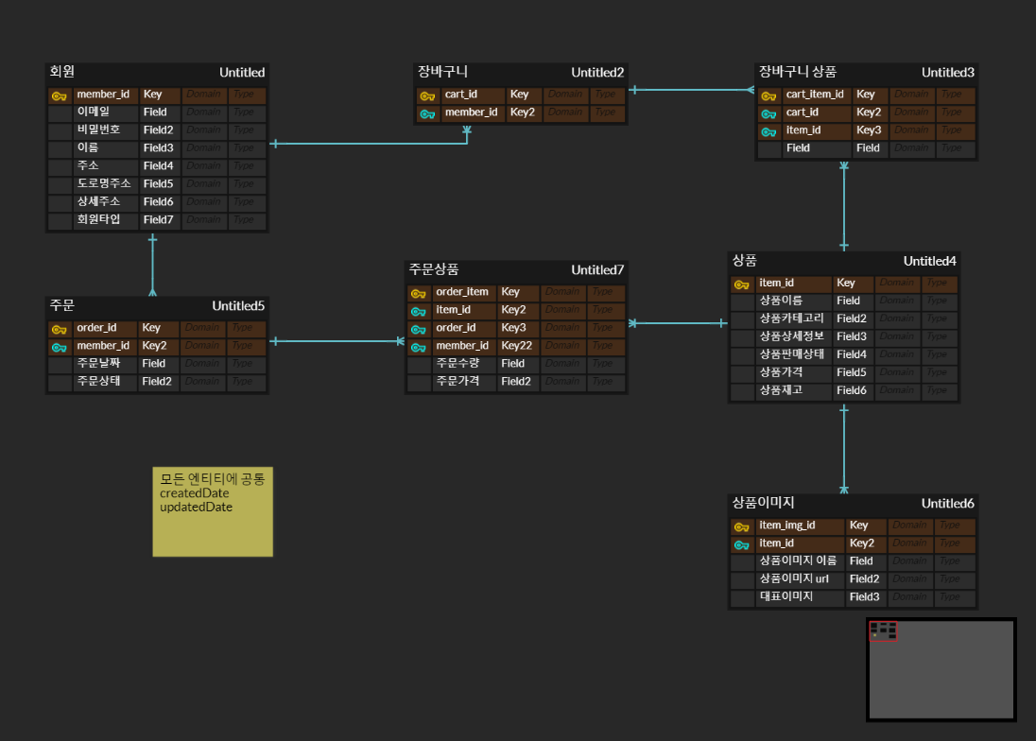Click the gold key icon beside order_item in 주문상품
Viewport: 1036px width, 741px height.
[418, 293]
